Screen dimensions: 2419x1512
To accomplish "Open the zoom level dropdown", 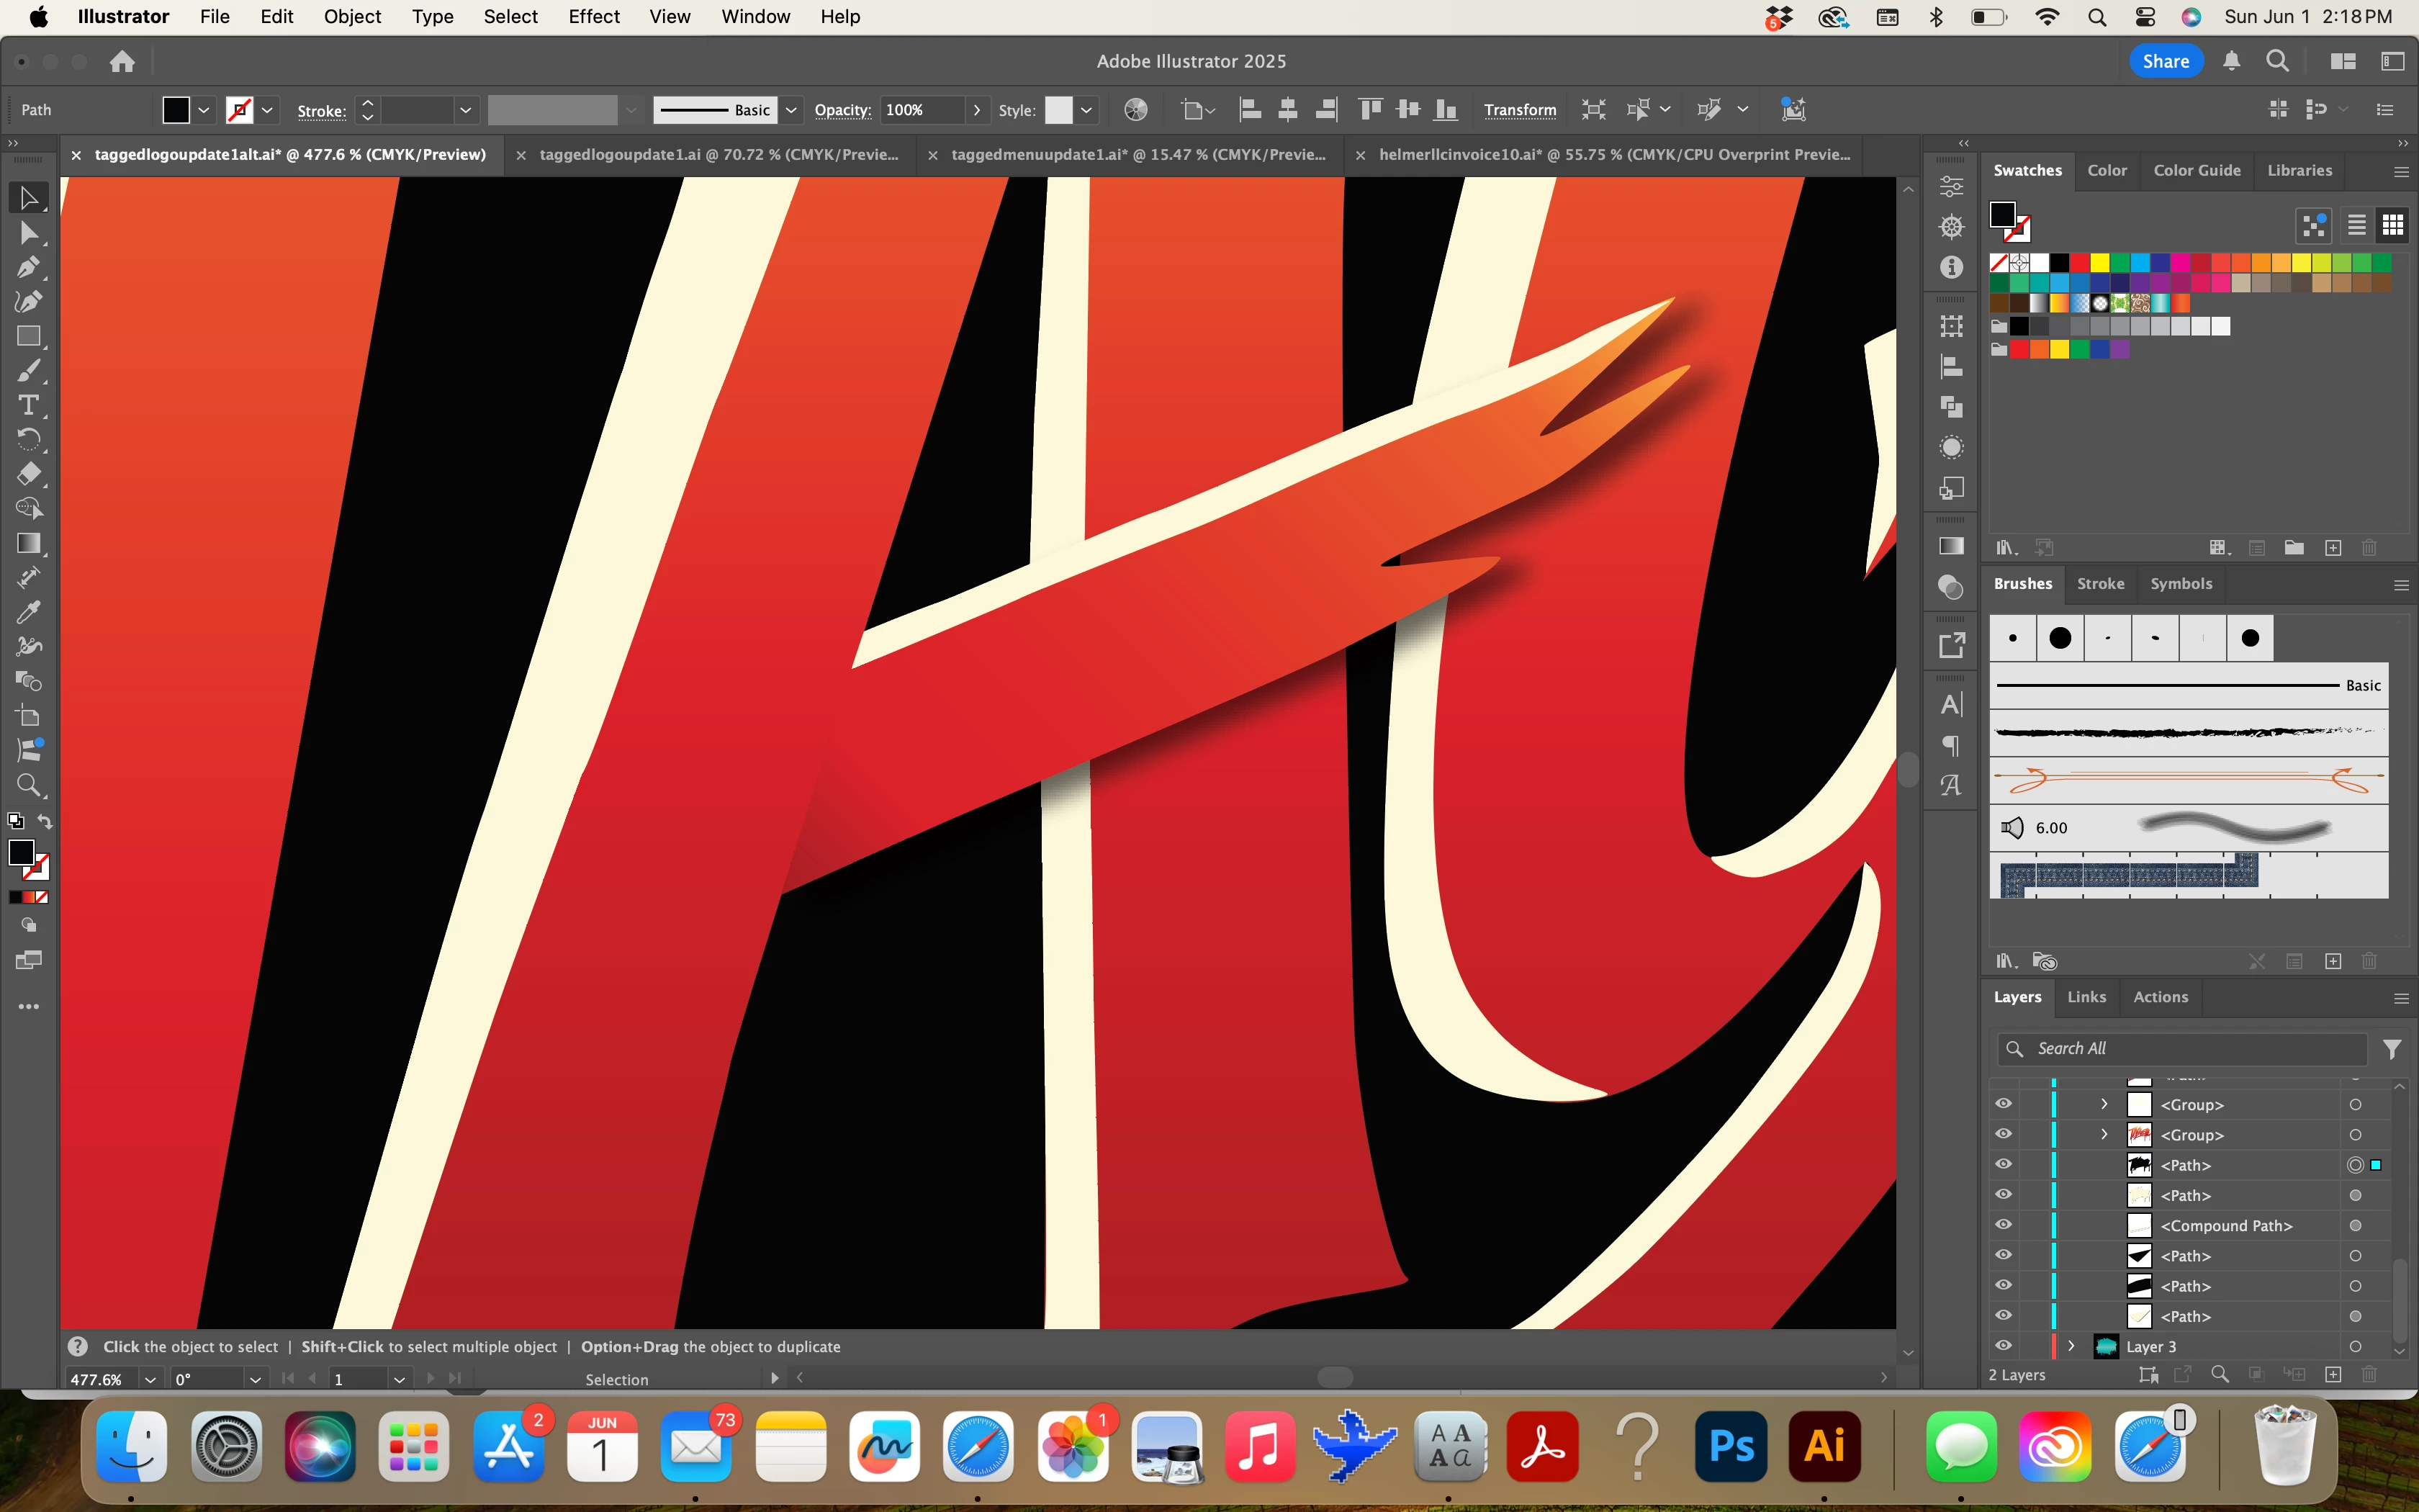I will pyautogui.click(x=150, y=1379).
